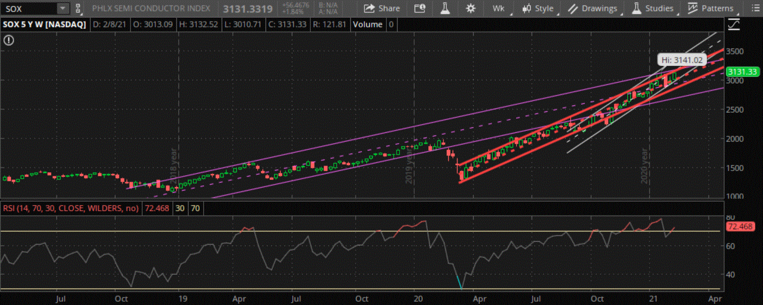
Task: Click the symbol link clip icon
Action: (x=77, y=8)
